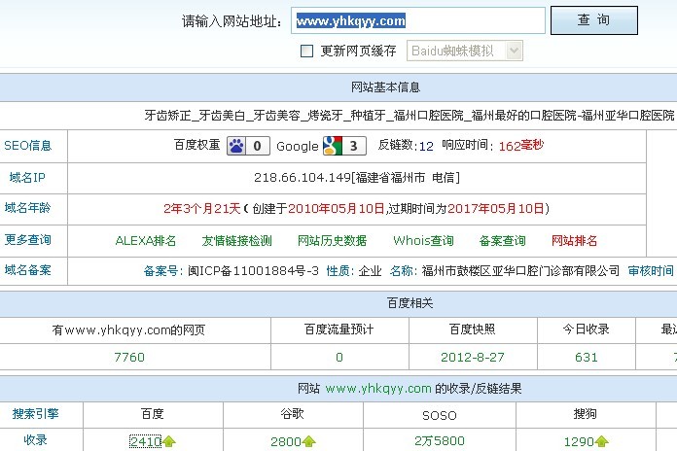Click the response time 162毫秒 value
Viewport: 677px width, 451px height.
point(521,146)
